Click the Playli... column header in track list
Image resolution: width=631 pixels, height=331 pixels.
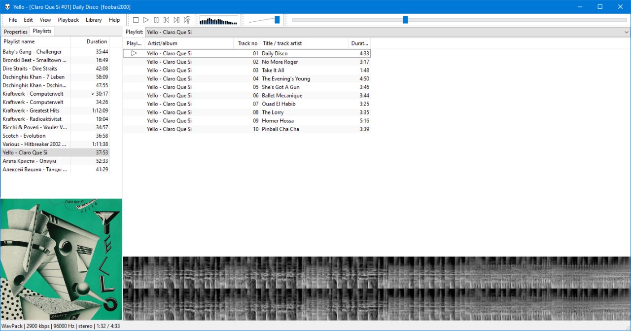tap(134, 43)
